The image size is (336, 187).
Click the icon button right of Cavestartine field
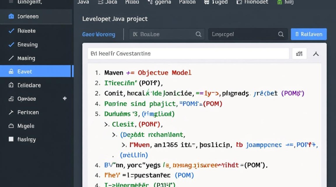(x=299, y=54)
